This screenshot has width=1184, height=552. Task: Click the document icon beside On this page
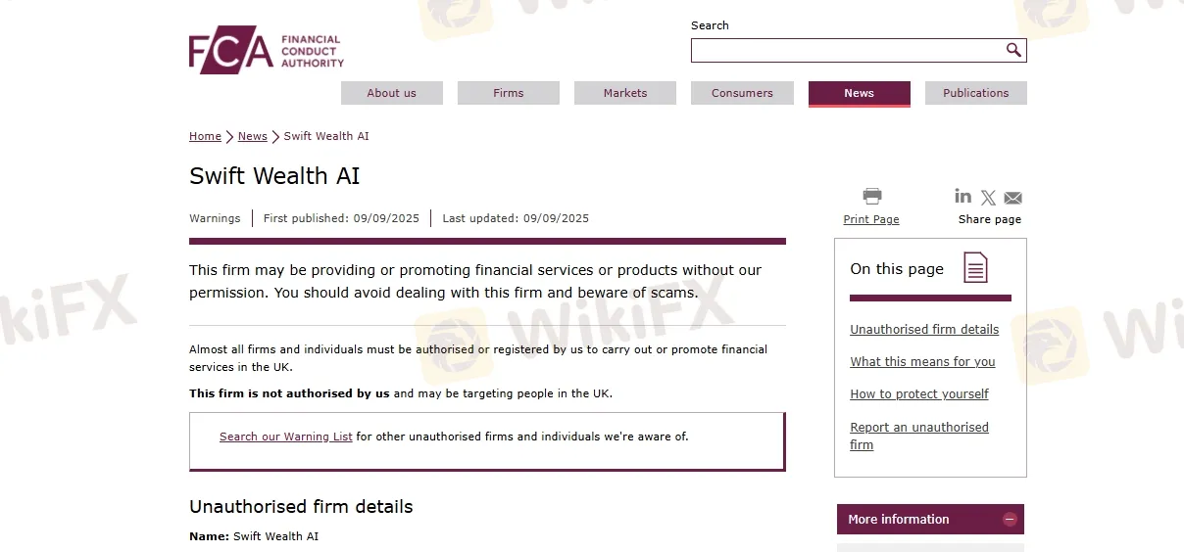coord(975,267)
